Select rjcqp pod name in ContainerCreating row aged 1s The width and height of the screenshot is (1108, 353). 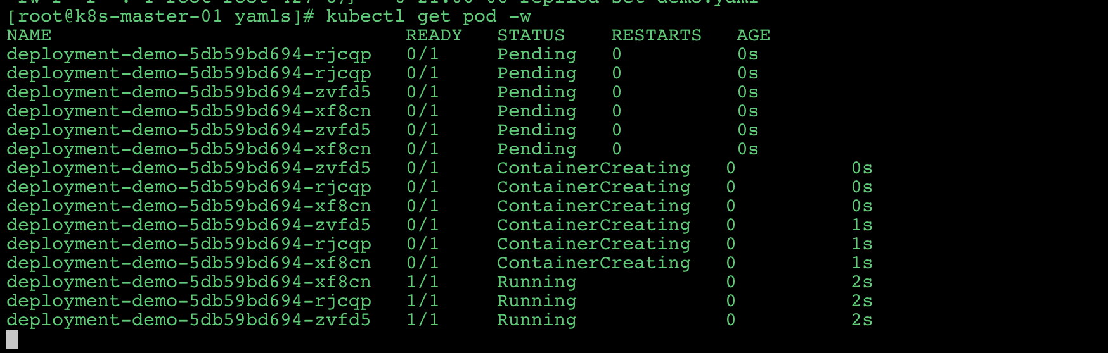pos(188,244)
